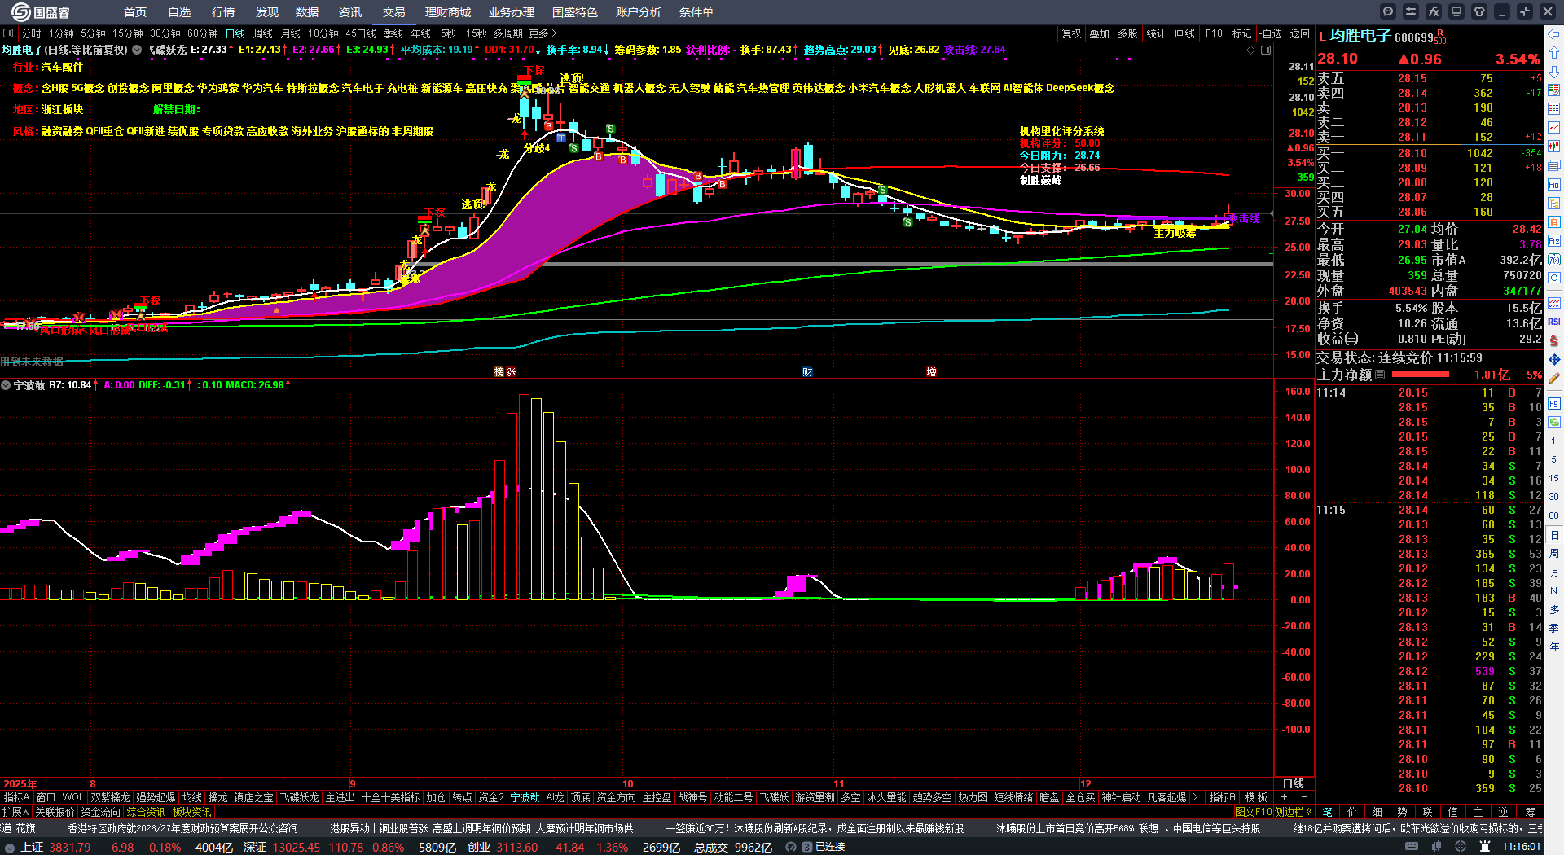This screenshot has width=1564, height=855.
Task: Toggle the circle next to 飞碟妖龙 indicator label
Action: [x=137, y=50]
